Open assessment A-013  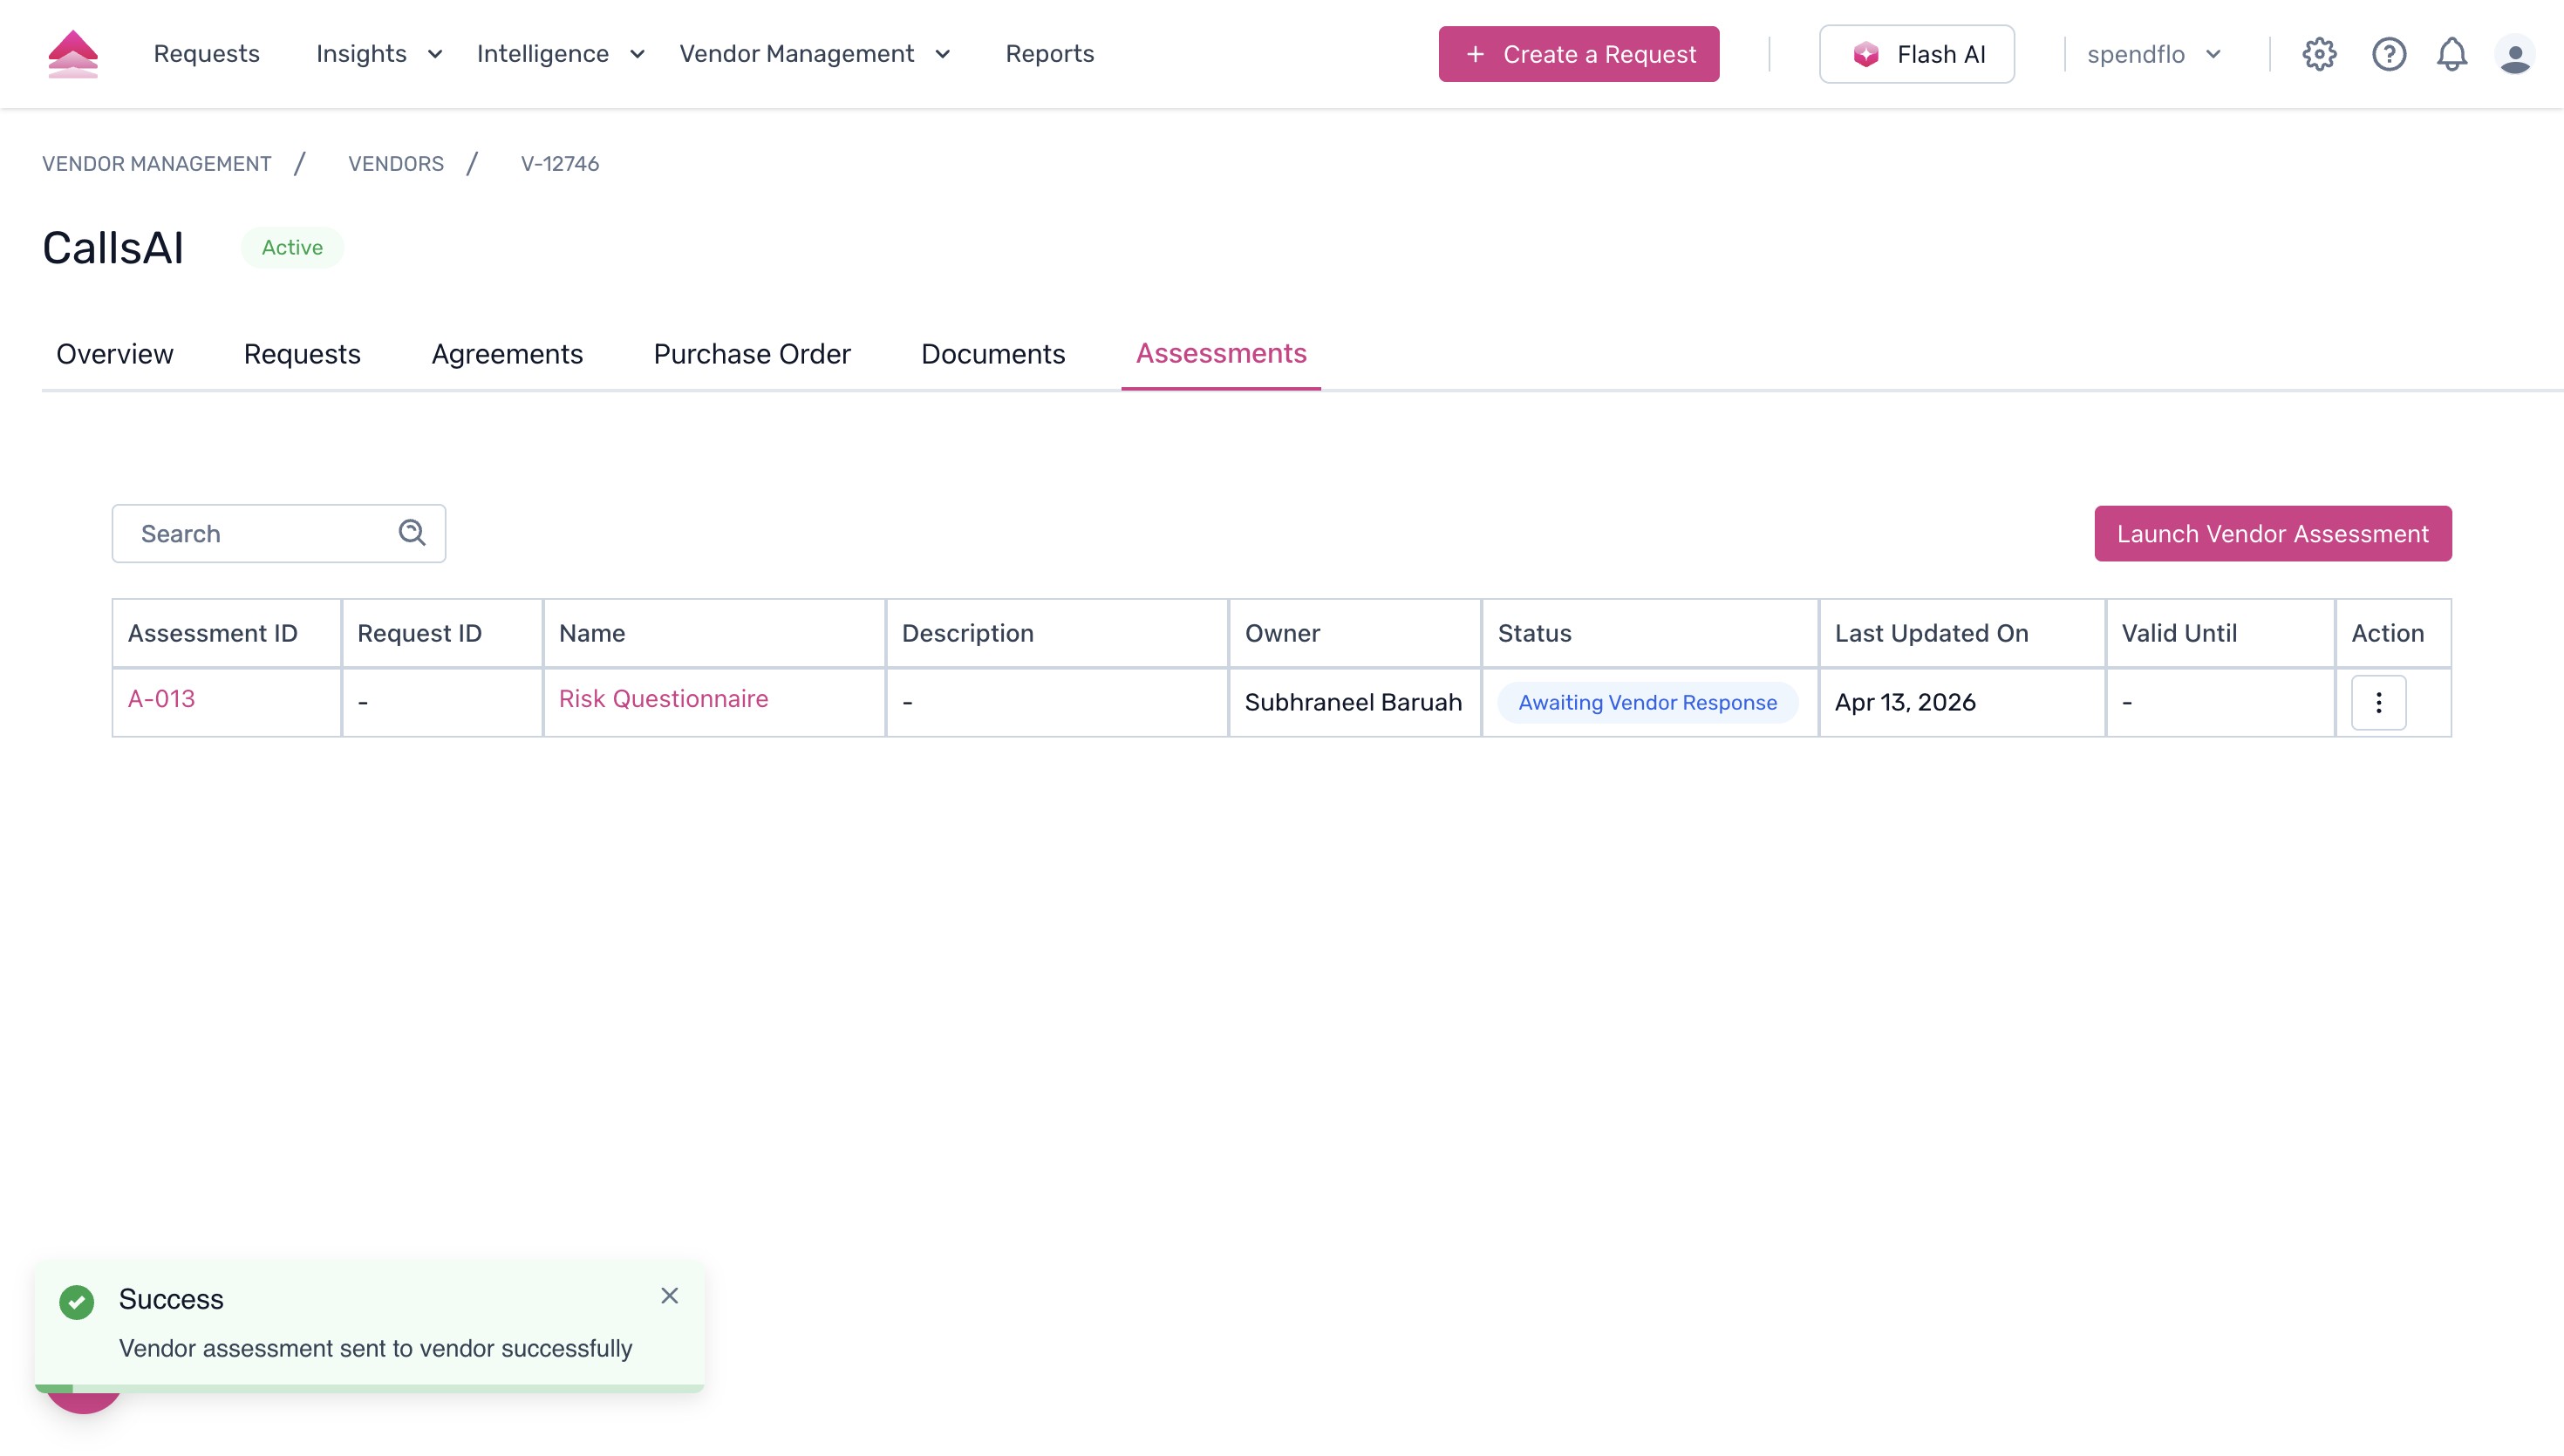(x=161, y=699)
